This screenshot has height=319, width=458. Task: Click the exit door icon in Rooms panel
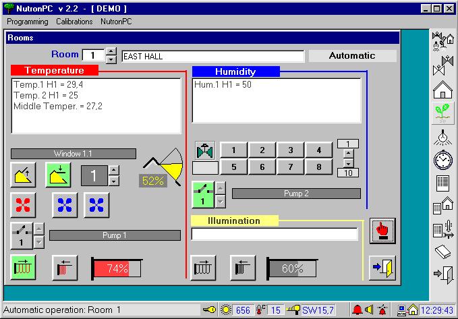pos(382,267)
